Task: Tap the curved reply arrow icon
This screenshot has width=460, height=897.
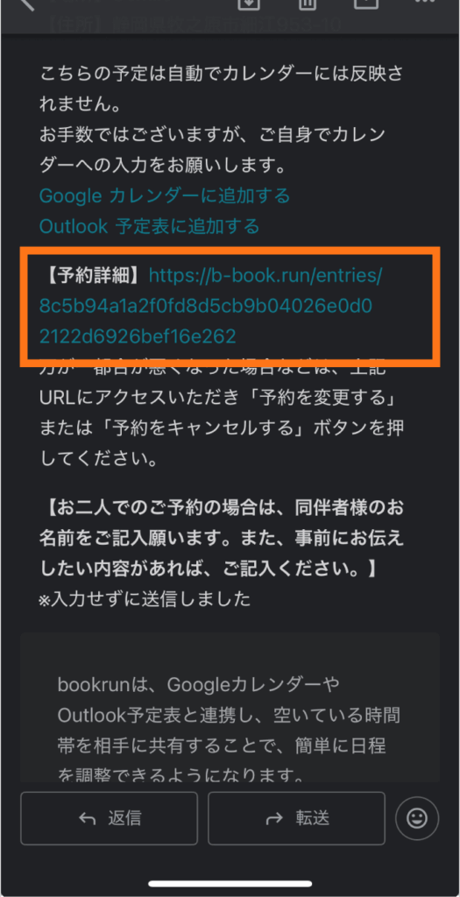Action: 87,819
